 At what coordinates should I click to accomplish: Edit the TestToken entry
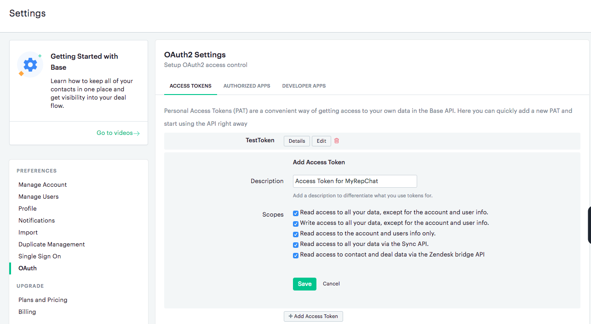coord(321,141)
